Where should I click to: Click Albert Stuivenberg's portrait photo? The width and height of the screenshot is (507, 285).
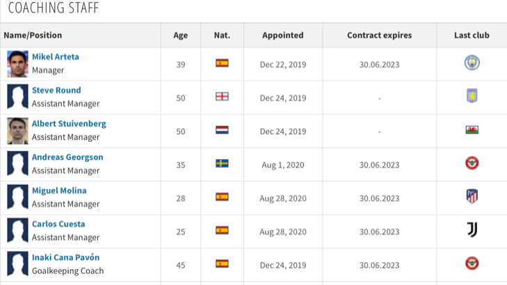[17, 131]
